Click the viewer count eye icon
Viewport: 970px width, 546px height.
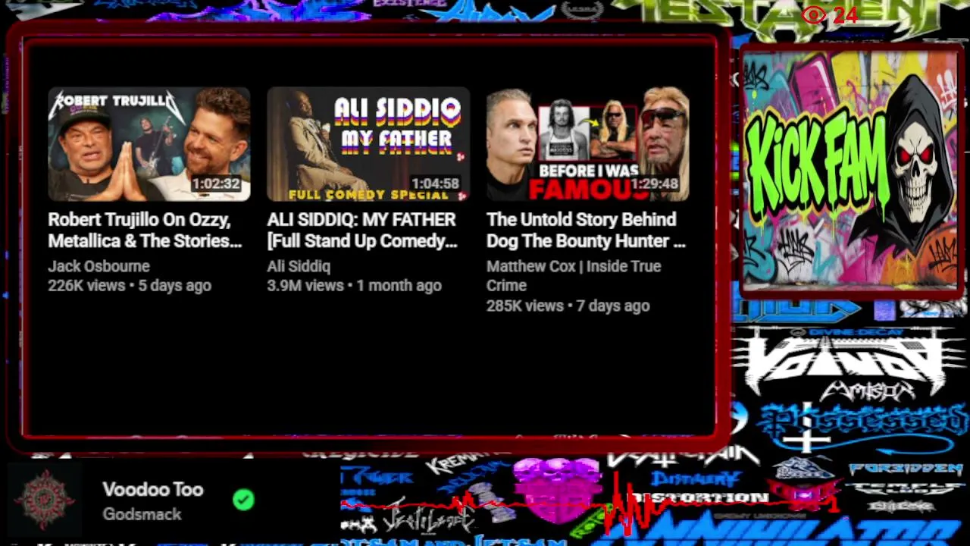pyautogui.click(x=814, y=15)
